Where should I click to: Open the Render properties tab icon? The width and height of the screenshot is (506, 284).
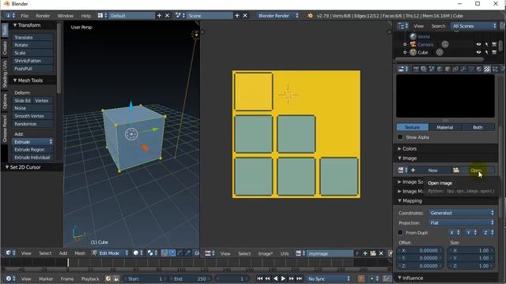416,69
